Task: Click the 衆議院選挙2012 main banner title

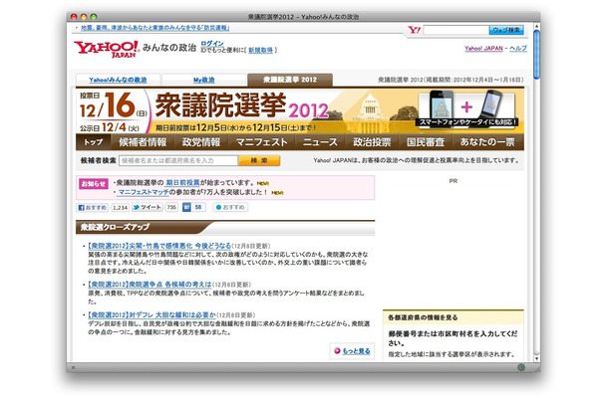Action: 241,105
